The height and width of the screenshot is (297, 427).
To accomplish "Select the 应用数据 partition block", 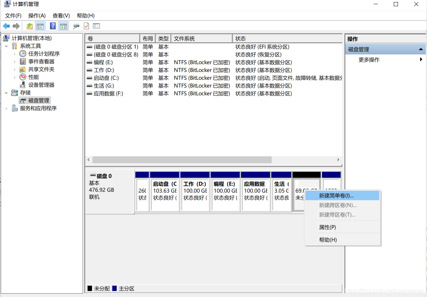I will click(256, 191).
